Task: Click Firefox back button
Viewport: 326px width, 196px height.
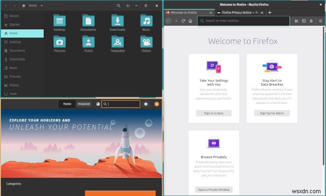Action: tap(169, 21)
